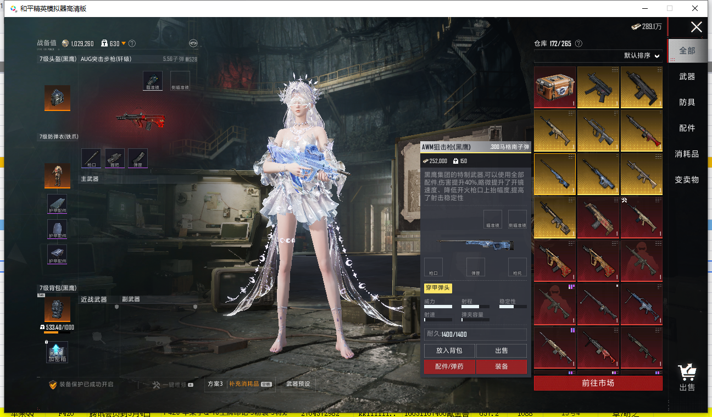The image size is (712, 417).
Task: Open the 默认排序 sort dropdown
Action: tap(642, 55)
